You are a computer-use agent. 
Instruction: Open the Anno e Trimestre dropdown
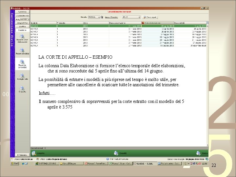click(131, 17)
